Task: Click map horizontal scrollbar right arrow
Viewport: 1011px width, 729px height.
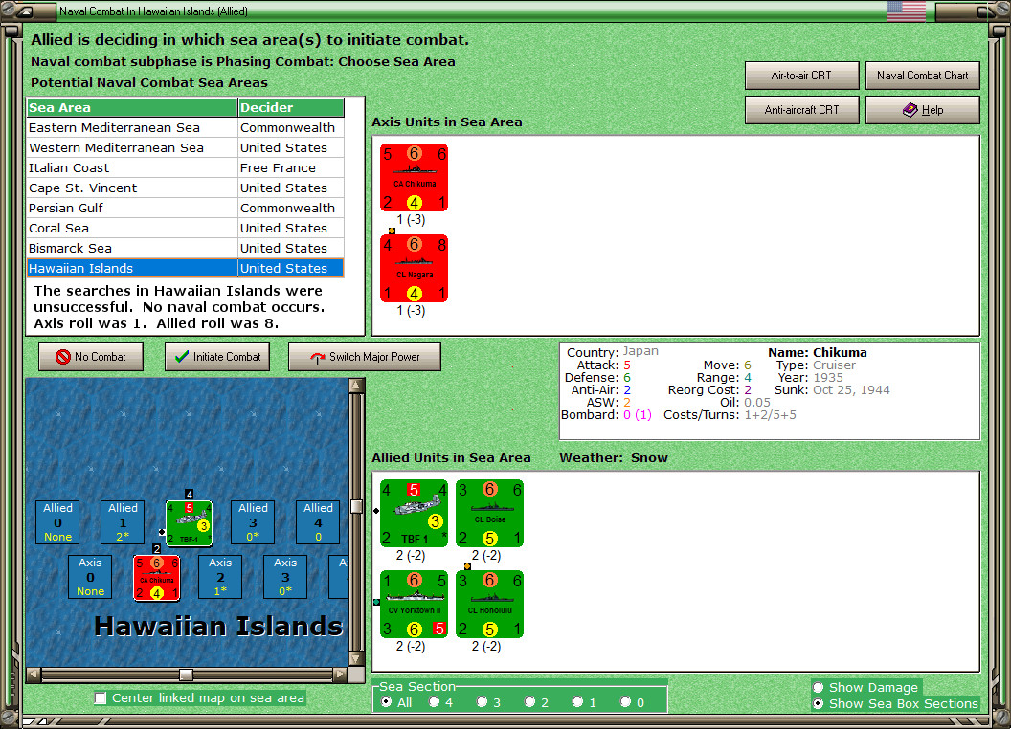Action: (341, 674)
